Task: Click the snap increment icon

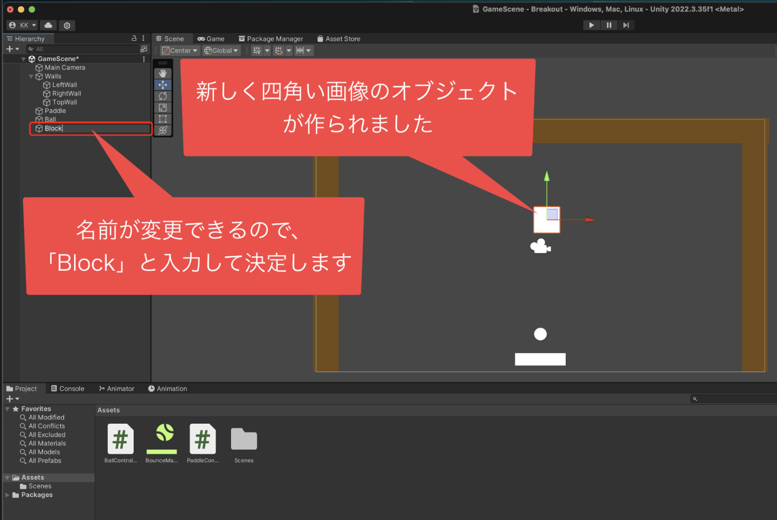Action: (x=300, y=51)
